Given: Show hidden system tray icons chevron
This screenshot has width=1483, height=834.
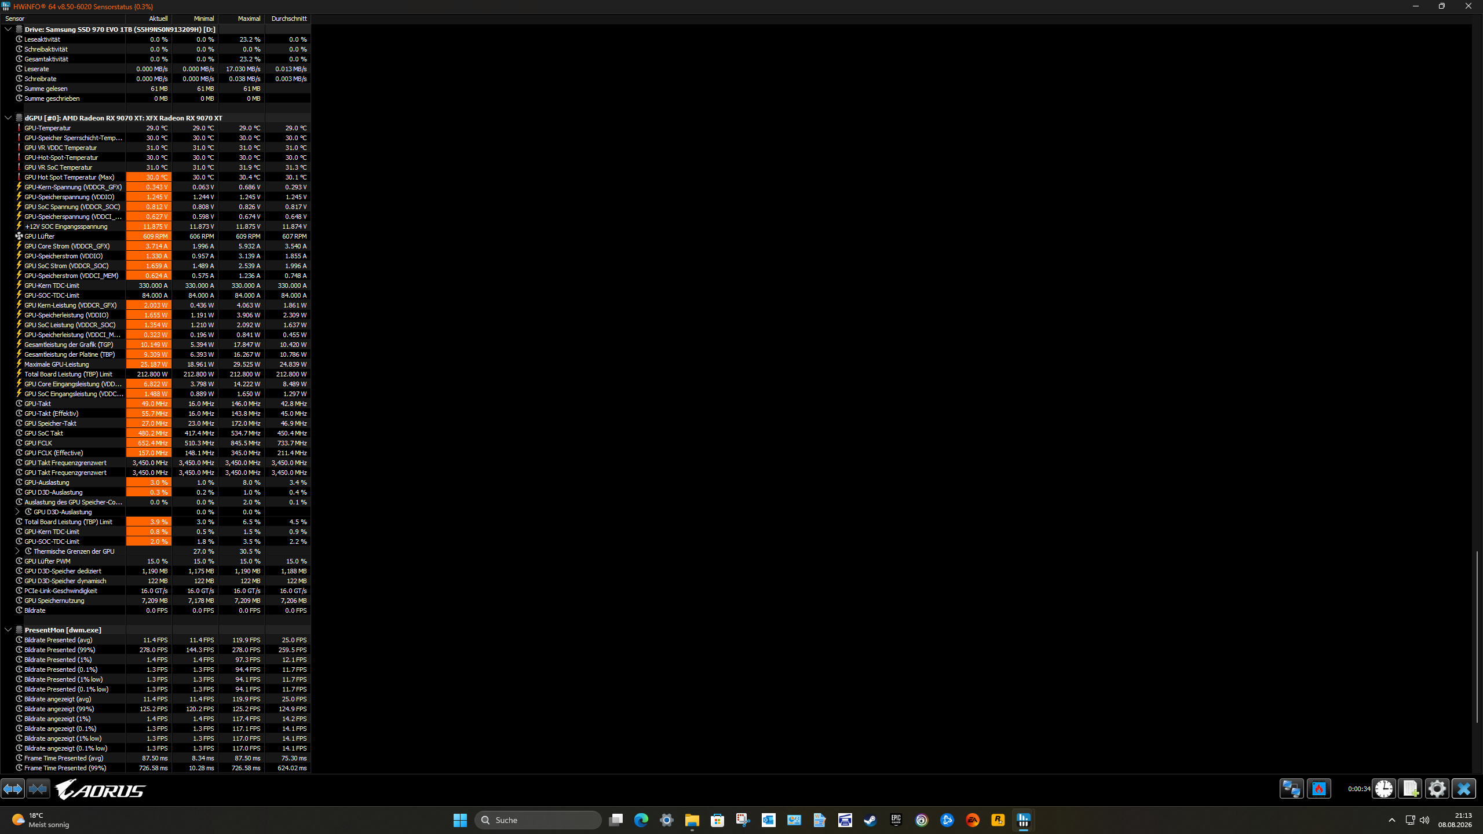Looking at the screenshot, I should 1392,820.
